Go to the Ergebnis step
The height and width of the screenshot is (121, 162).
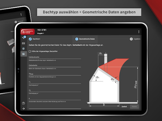[135, 39]
